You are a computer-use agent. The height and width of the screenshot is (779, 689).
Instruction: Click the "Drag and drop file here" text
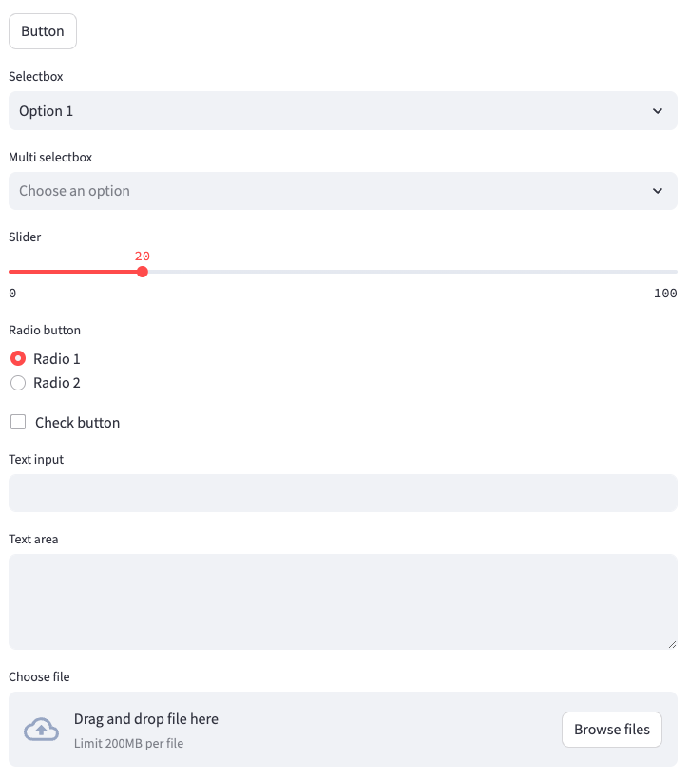pyautogui.click(x=146, y=719)
